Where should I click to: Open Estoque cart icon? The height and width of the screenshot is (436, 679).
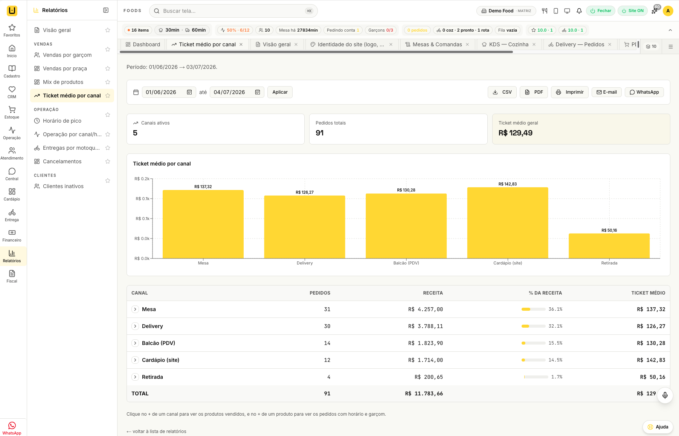[12, 112]
